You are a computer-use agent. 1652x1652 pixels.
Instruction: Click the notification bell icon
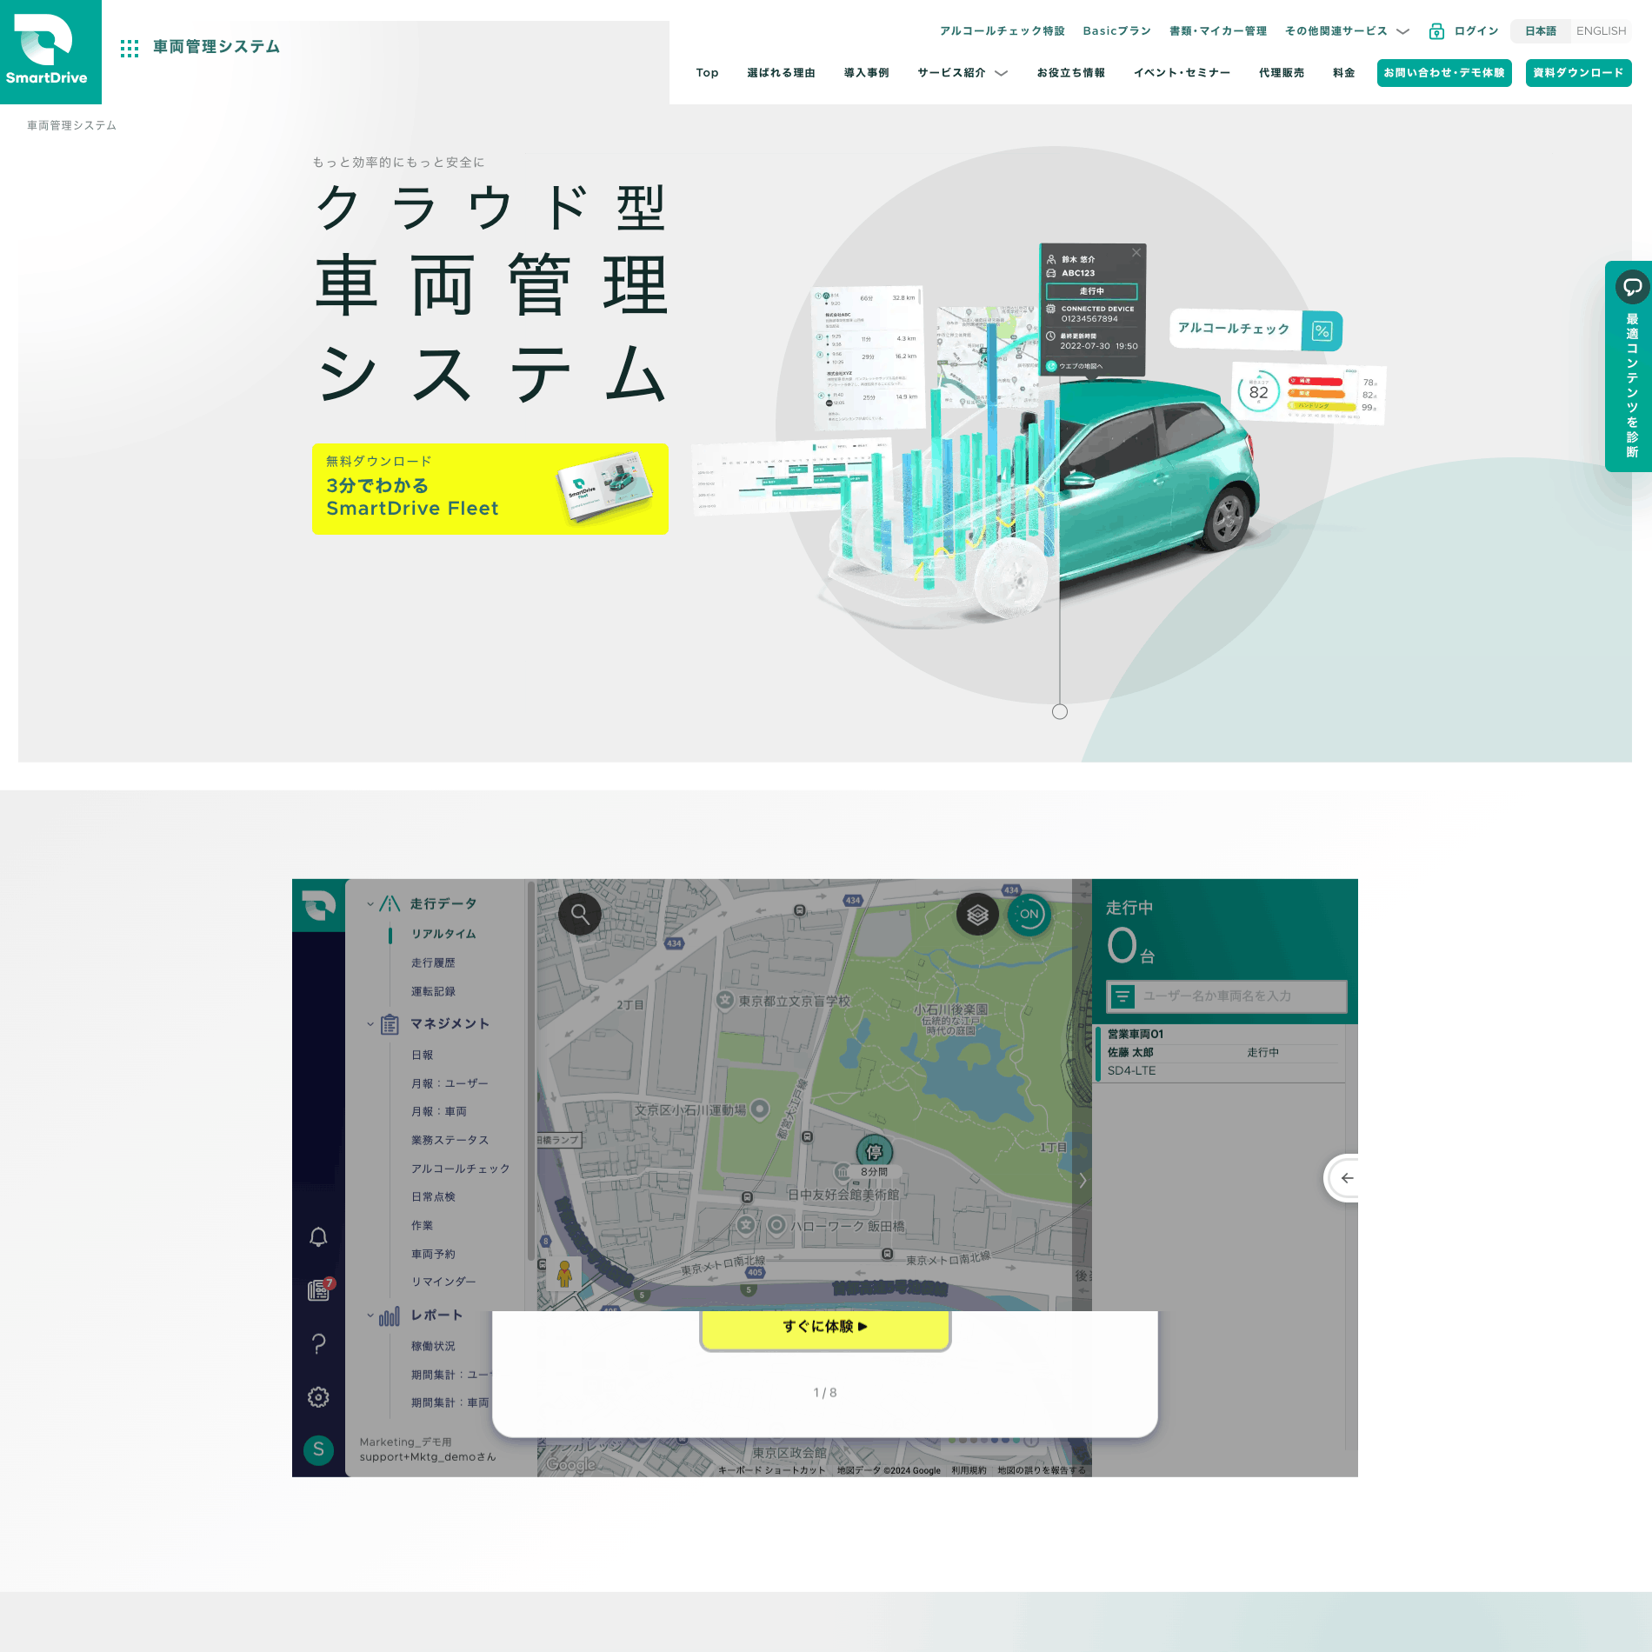(x=318, y=1237)
